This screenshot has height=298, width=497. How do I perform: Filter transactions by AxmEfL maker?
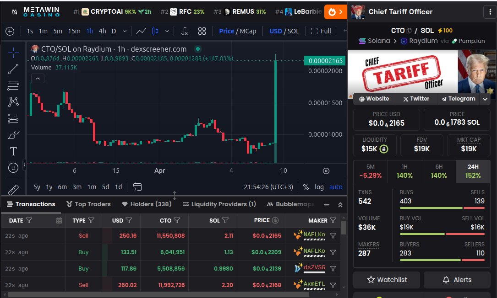(x=333, y=285)
